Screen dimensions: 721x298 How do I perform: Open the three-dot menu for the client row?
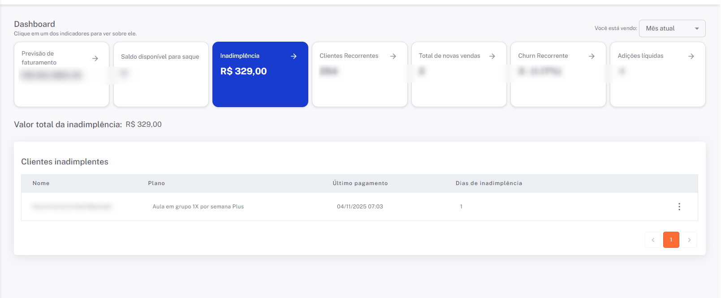pyautogui.click(x=679, y=207)
